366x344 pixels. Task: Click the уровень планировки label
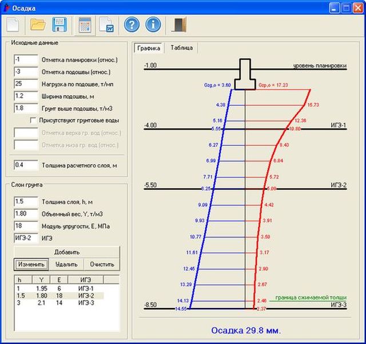[320, 66]
